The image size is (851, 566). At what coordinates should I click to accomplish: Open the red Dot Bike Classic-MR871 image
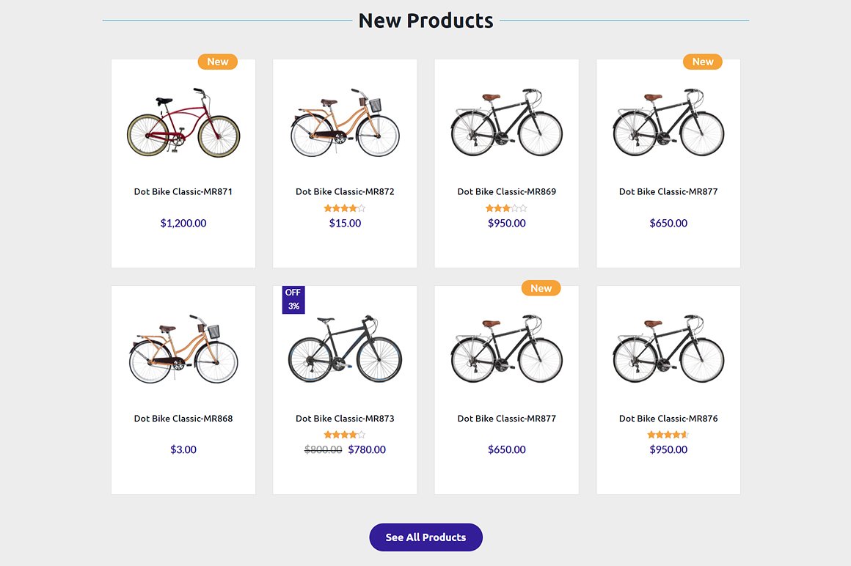click(183, 123)
